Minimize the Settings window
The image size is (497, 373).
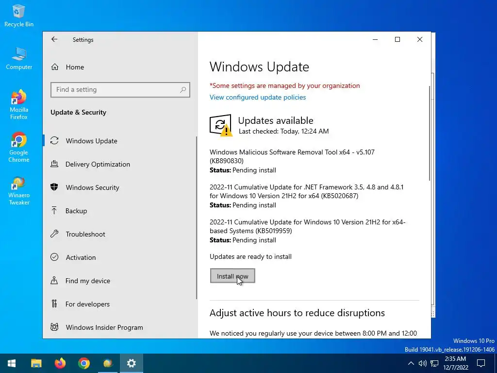pyautogui.click(x=375, y=39)
